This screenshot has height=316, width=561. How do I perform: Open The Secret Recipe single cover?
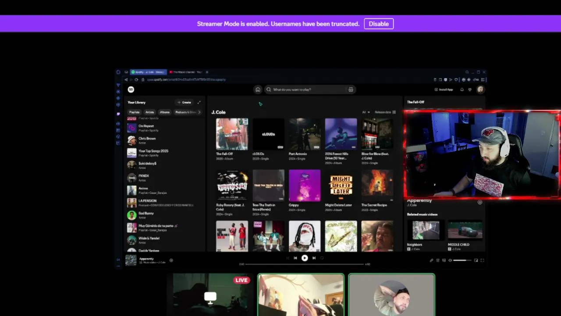click(x=377, y=185)
